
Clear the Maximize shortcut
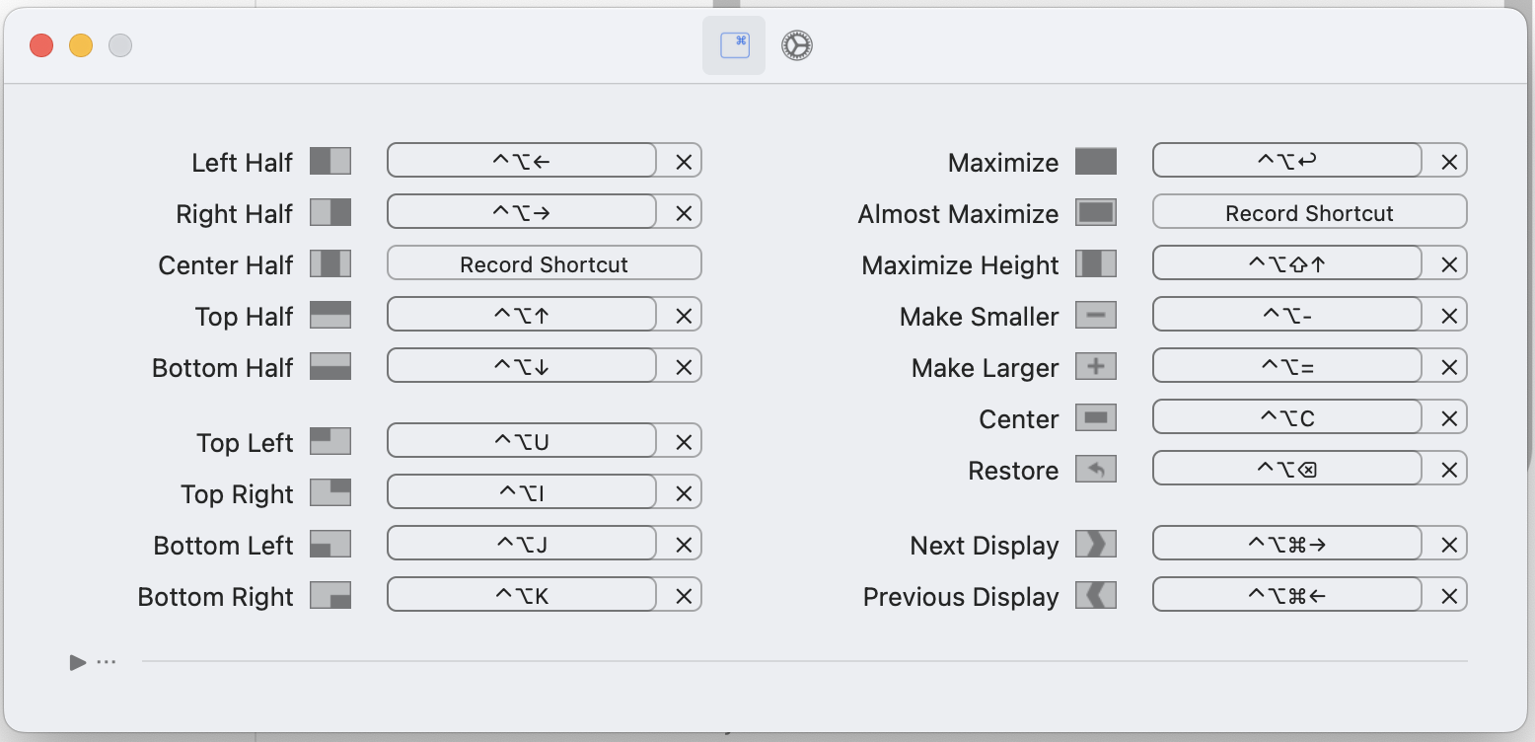[1448, 162]
